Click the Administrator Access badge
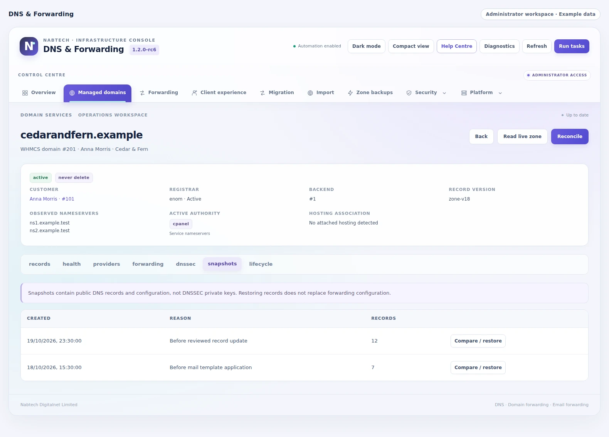609x437 pixels. 557,75
